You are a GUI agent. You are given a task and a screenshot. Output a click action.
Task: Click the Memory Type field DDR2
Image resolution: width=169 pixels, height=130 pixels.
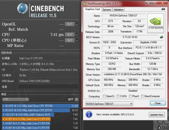coord(112,64)
